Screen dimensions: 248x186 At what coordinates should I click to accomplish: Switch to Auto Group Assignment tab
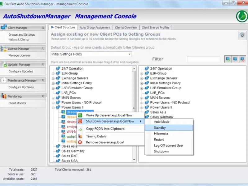95,28
